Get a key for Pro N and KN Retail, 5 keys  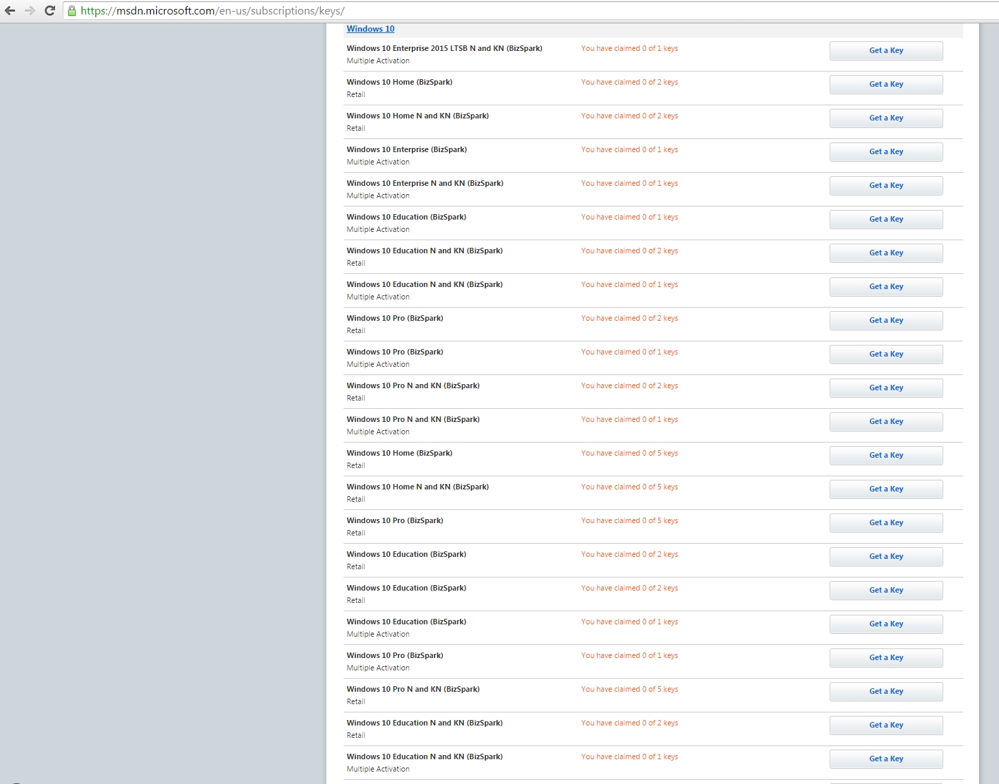point(886,691)
